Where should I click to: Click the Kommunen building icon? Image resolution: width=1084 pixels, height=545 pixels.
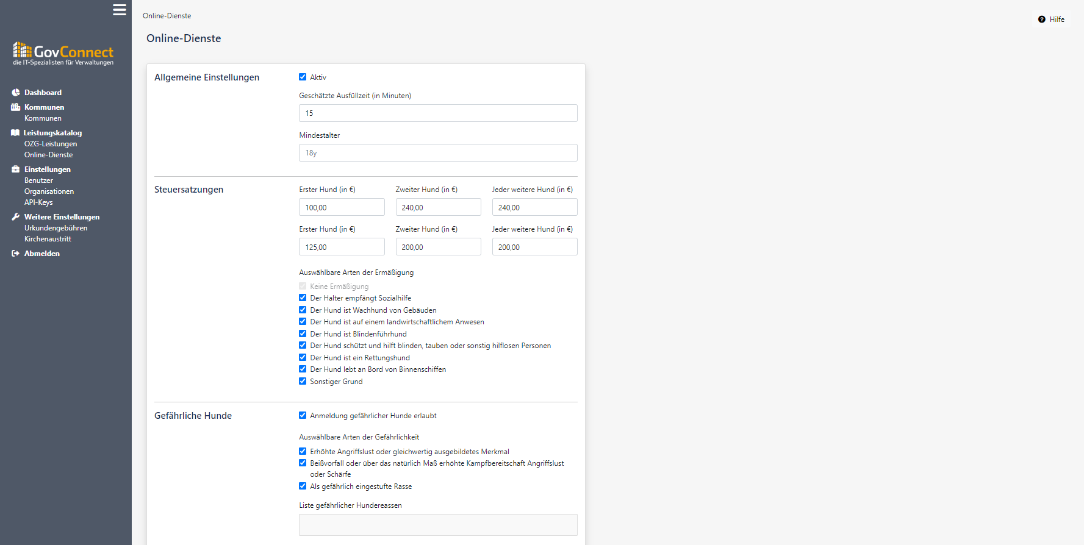click(x=16, y=107)
